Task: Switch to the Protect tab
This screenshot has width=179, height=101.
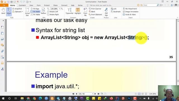Action: pyautogui.click(x=47, y=5)
